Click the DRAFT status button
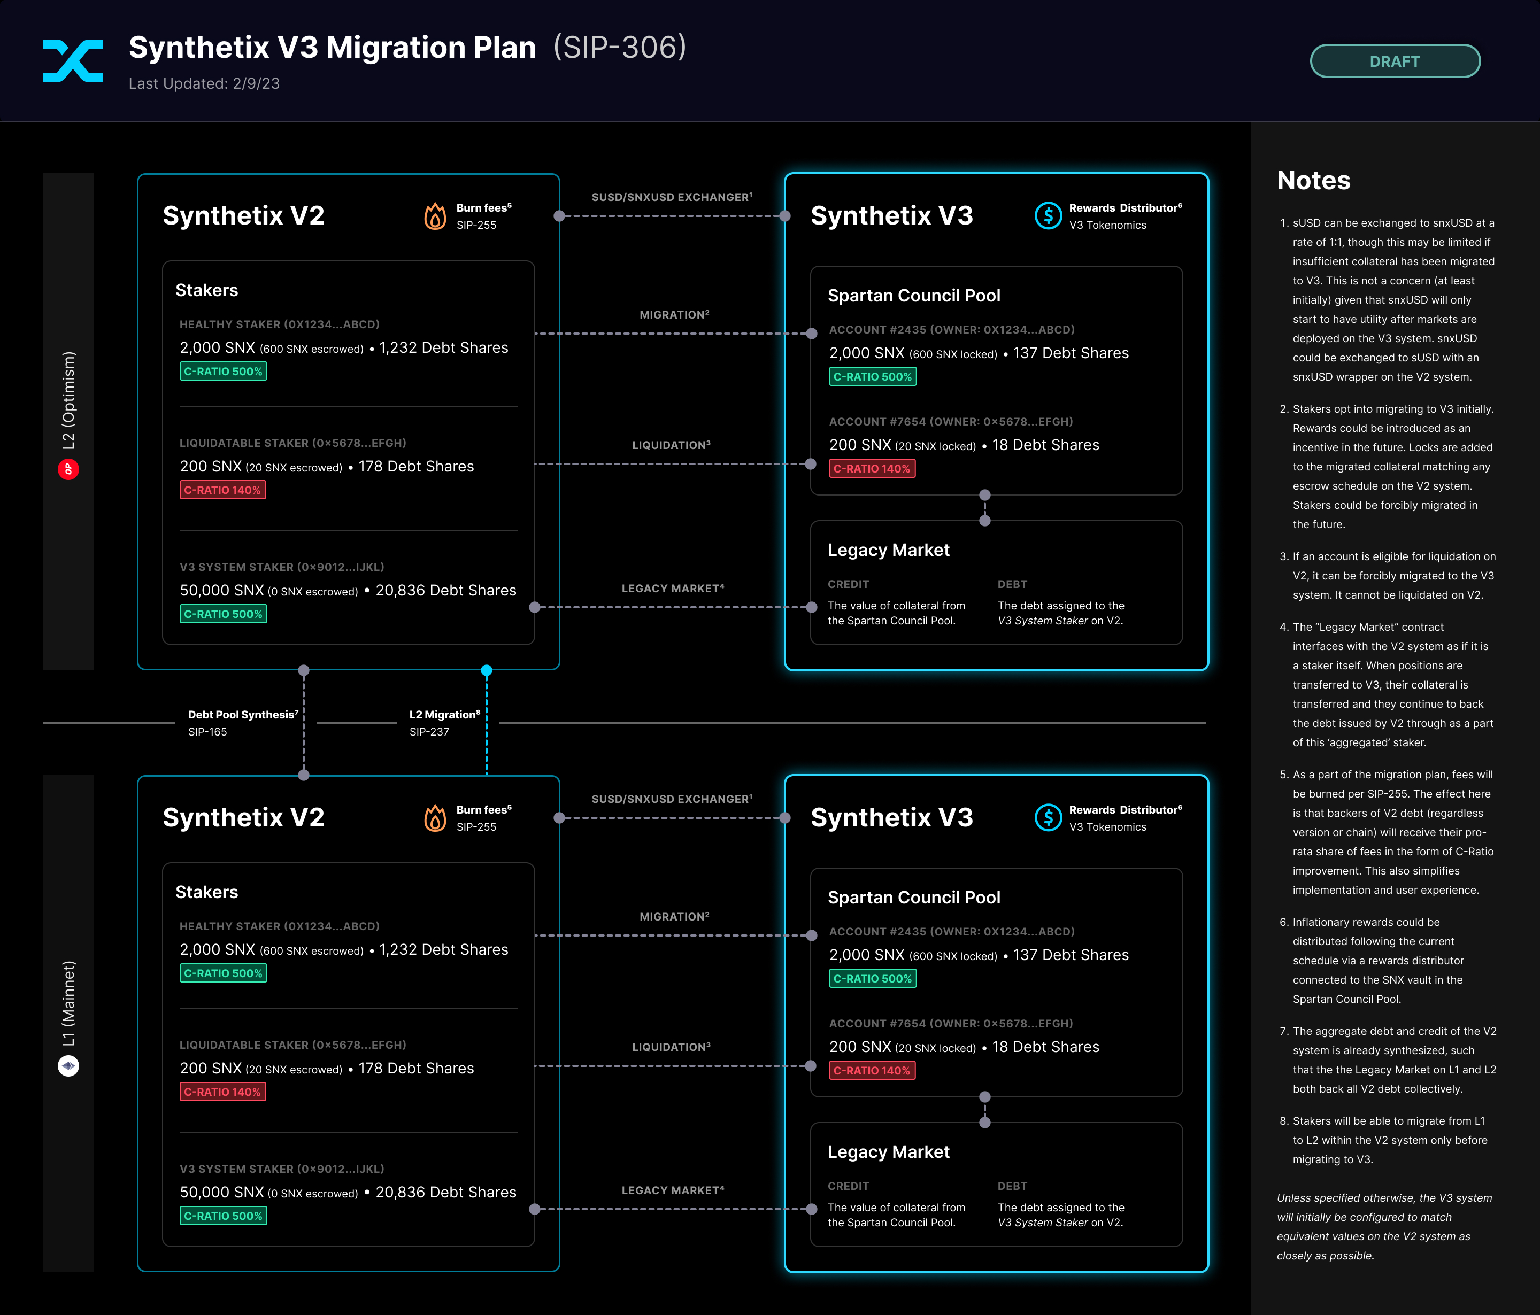The image size is (1540, 1315). pyautogui.click(x=1395, y=61)
